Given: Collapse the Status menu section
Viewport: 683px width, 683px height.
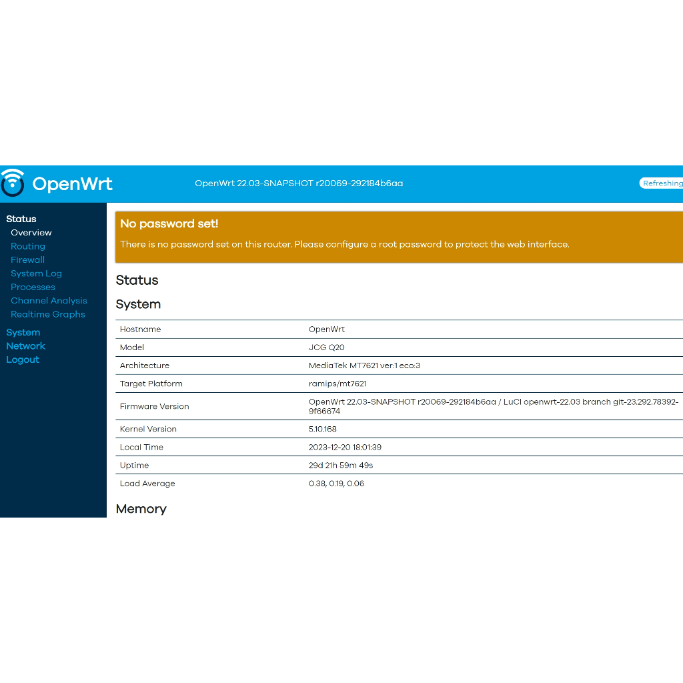Looking at the screenshot, I should click(21, 219).
